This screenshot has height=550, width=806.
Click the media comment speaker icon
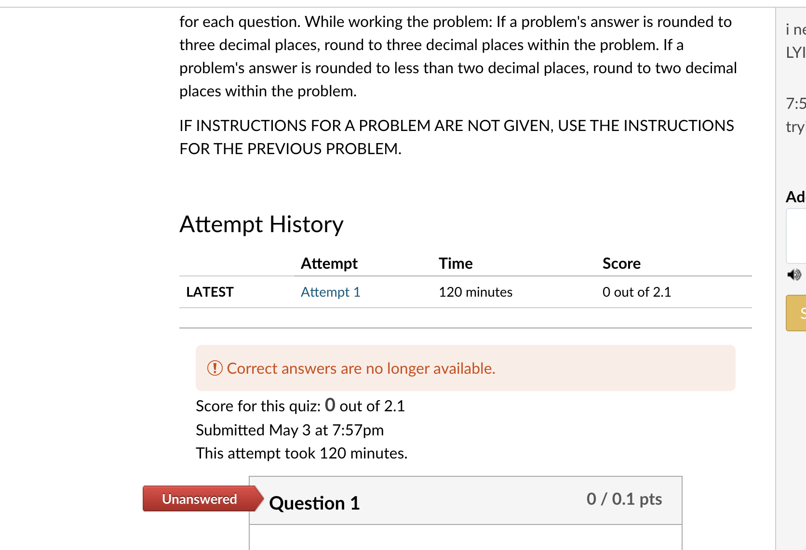pos(794,275)
